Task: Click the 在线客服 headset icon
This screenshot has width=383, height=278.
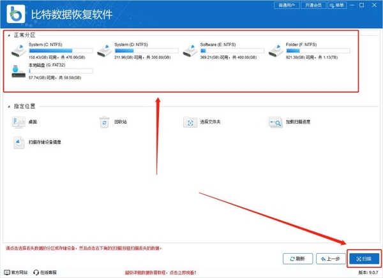Action: 36,272
